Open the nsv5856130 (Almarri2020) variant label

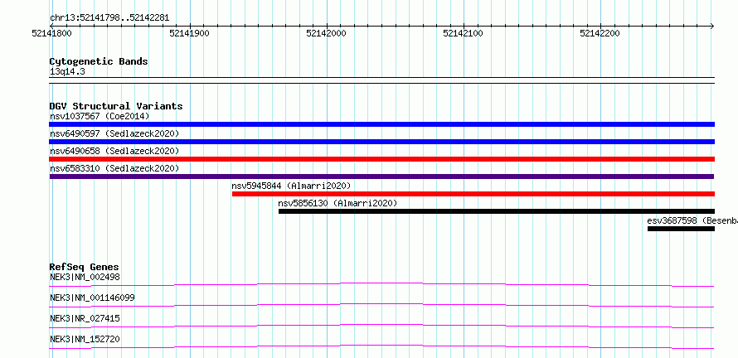click(338, 203)
